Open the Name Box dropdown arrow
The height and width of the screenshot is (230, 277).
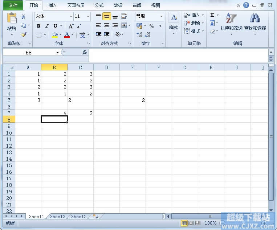click(x=57, y=53)
